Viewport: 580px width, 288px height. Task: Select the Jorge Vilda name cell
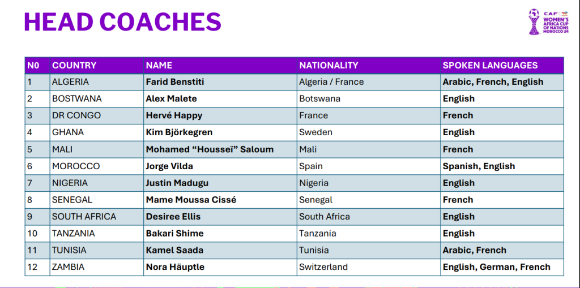pyautogui.click(x=220, y=166)
